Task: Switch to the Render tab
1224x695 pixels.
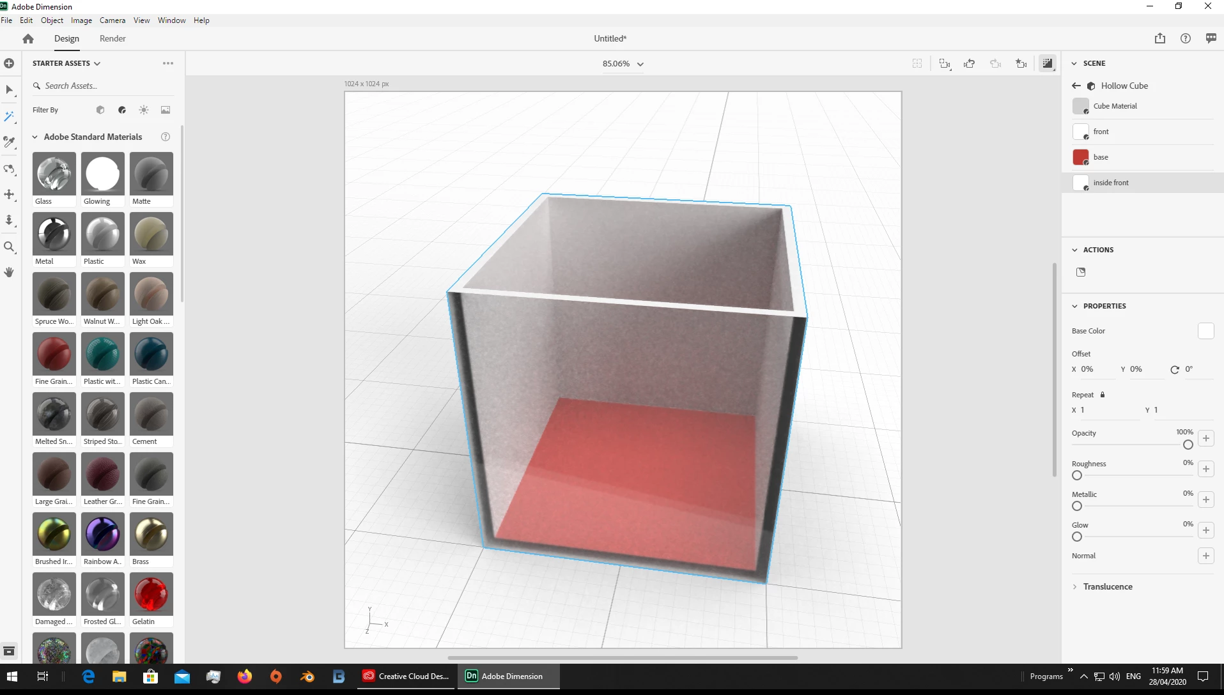Action: [112, 38]
